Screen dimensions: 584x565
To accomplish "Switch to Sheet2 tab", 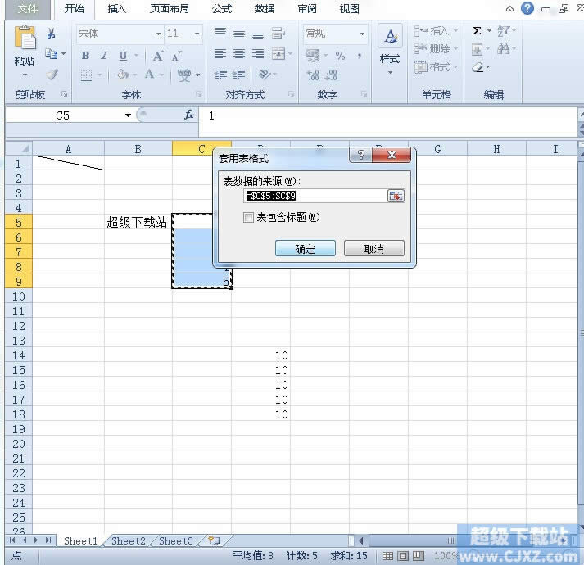I will (x=129, y=540).
